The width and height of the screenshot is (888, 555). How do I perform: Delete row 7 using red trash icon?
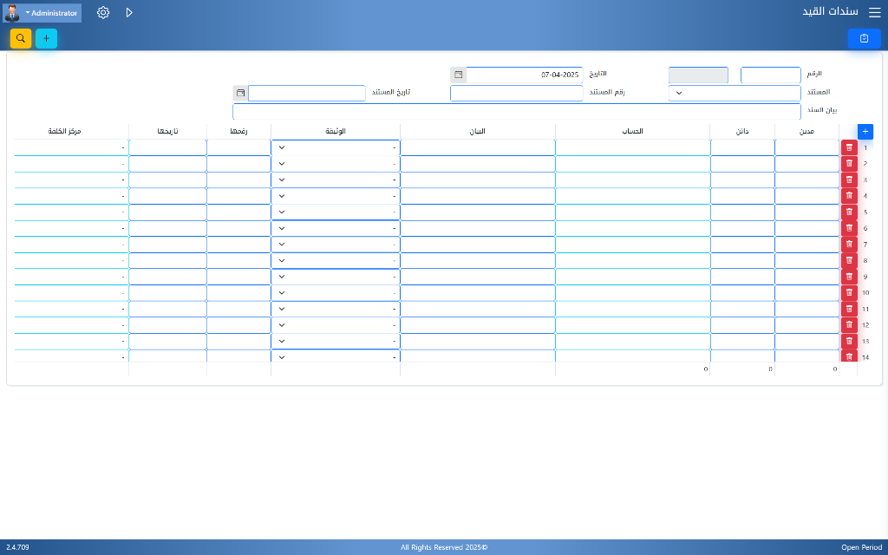[849, 245]
